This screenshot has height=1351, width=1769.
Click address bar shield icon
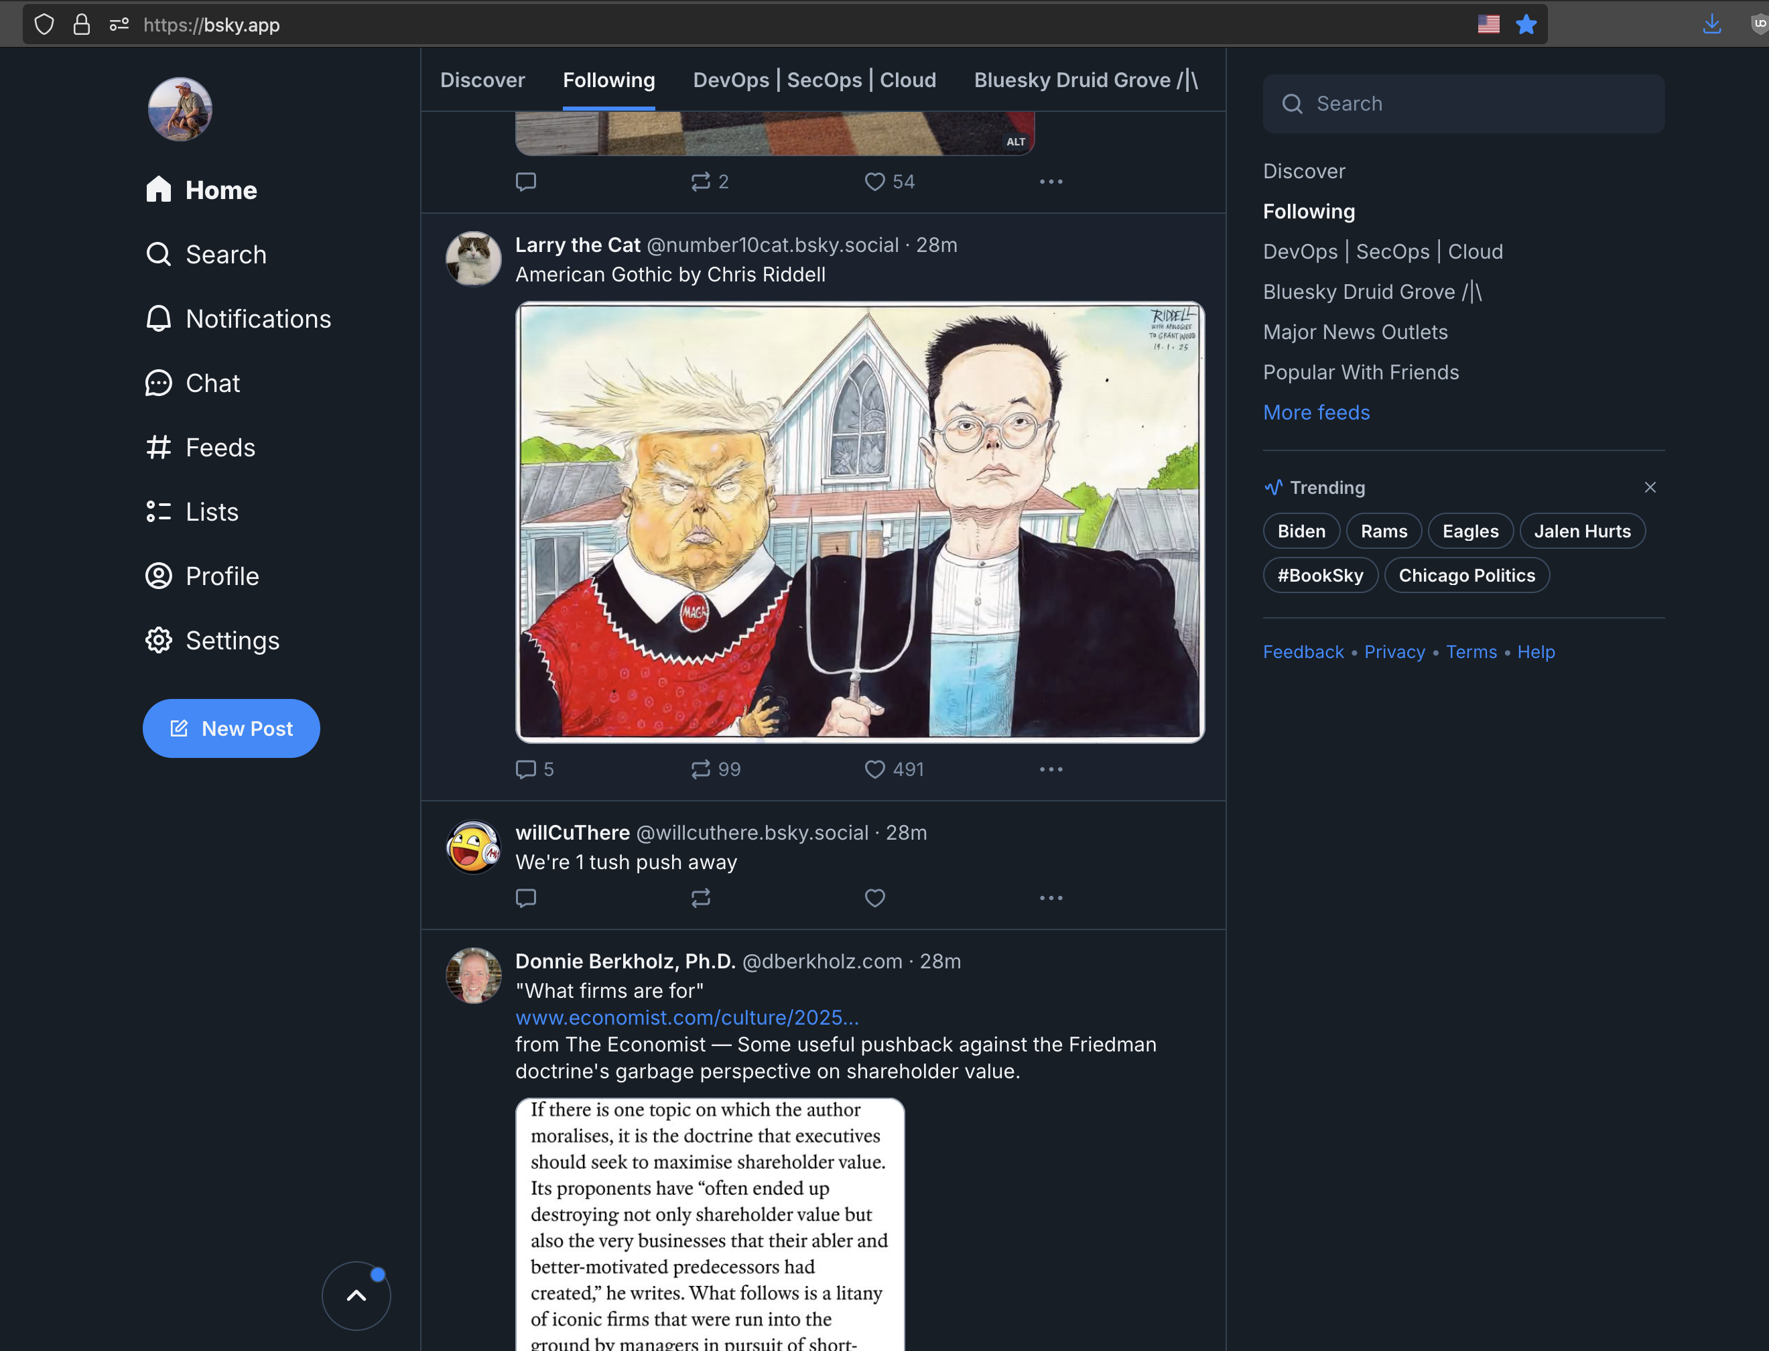(44, 25)
